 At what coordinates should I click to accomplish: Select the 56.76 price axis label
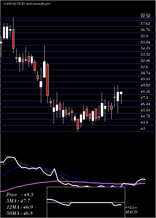tap(145, 30)
